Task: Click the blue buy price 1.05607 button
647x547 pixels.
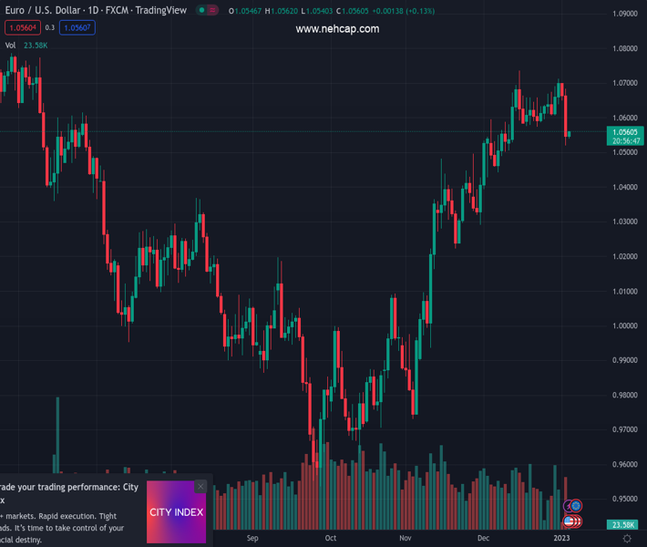Action: coord(77,27)
